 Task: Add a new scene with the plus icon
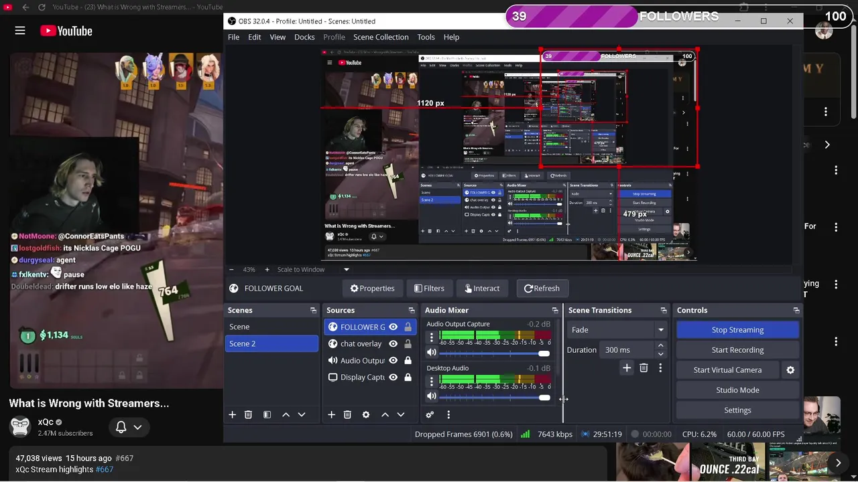point(232,414)
